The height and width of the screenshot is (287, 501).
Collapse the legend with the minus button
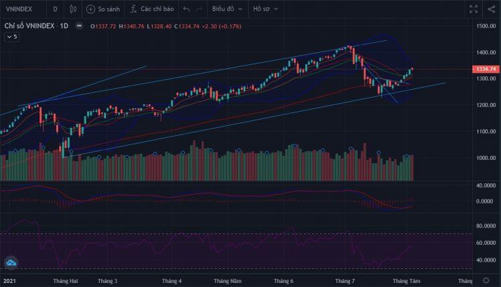pyautogui.click(x=79, y=26)
